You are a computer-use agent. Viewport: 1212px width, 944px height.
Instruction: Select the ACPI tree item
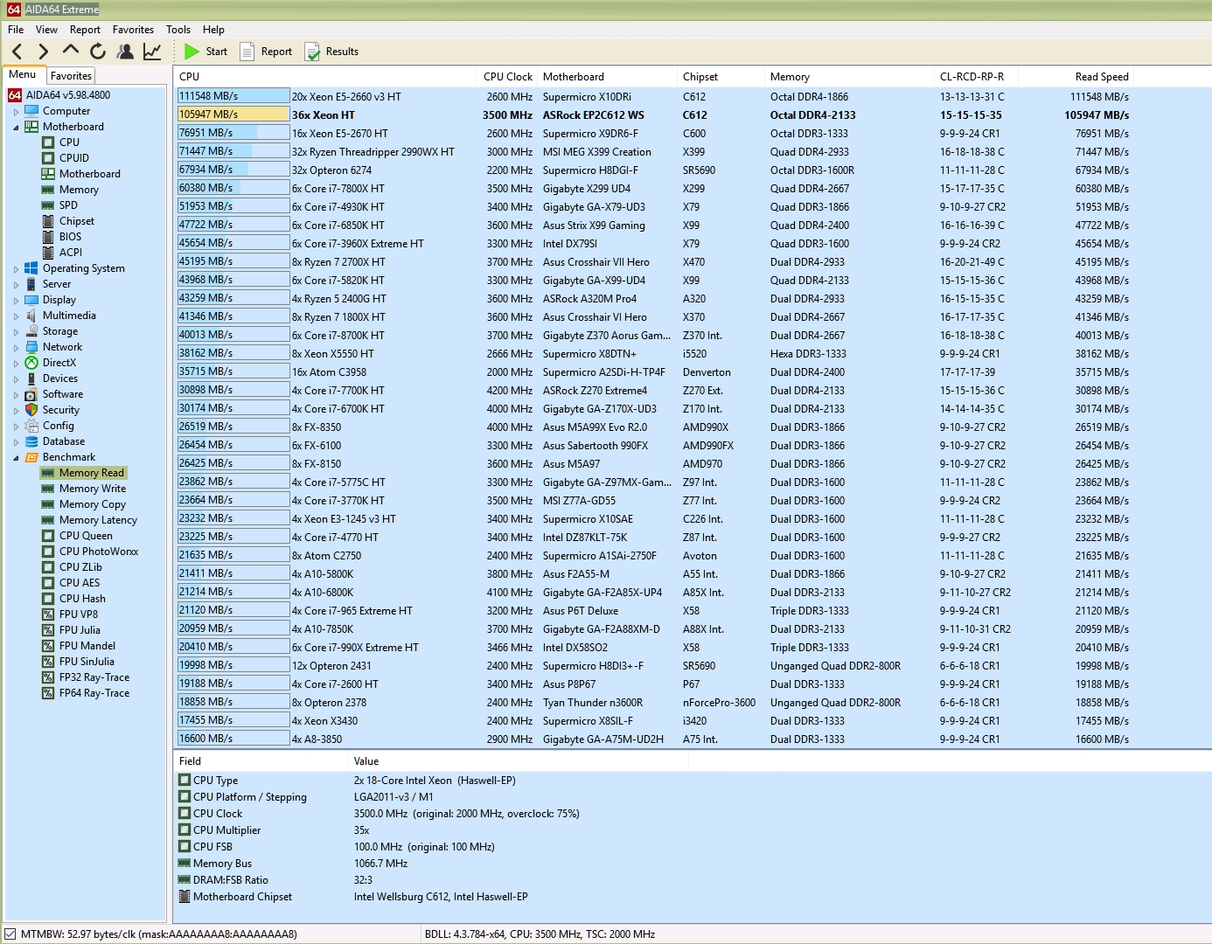(71, 253)
